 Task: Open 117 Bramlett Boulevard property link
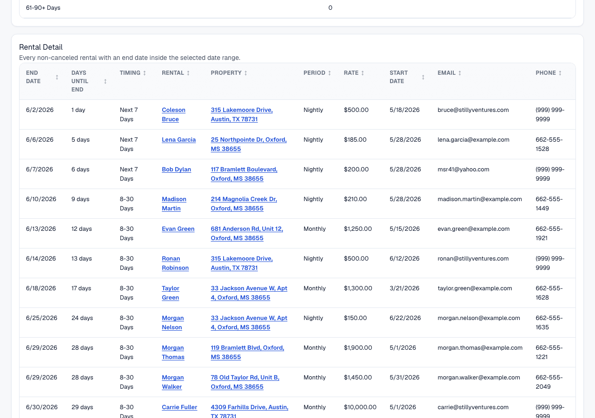pos(244,174)
